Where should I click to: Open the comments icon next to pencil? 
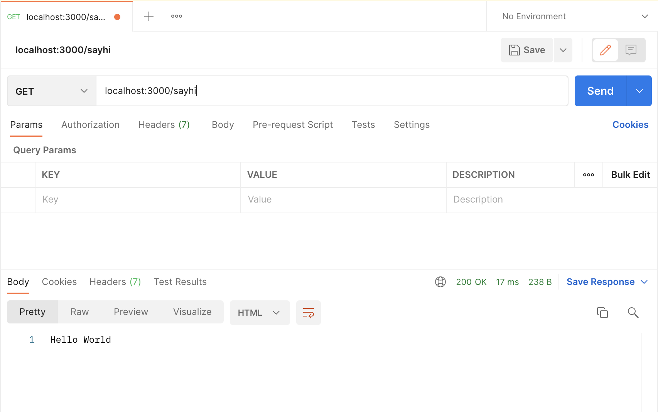(631, 50)
